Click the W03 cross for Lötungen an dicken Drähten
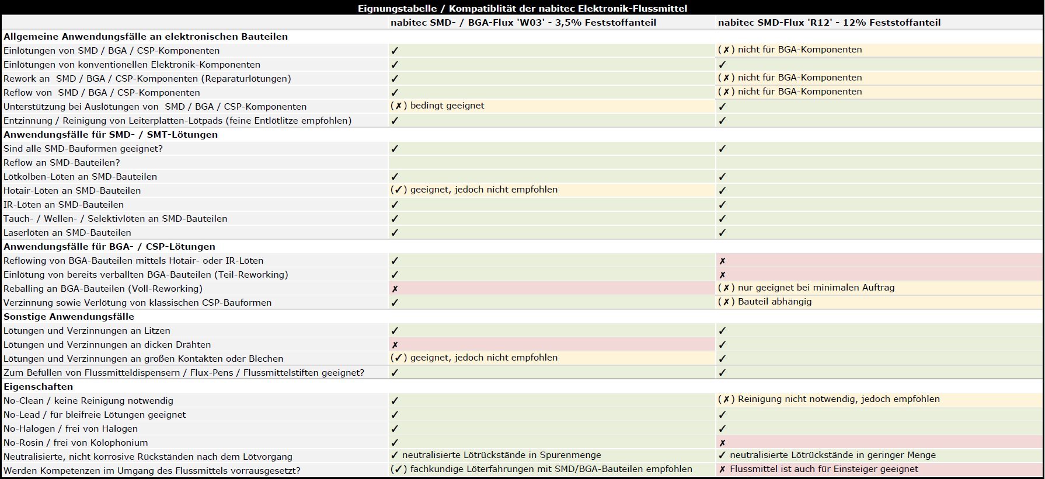The height and width of the screenshot is (479, 1045). tap(395, 345)
